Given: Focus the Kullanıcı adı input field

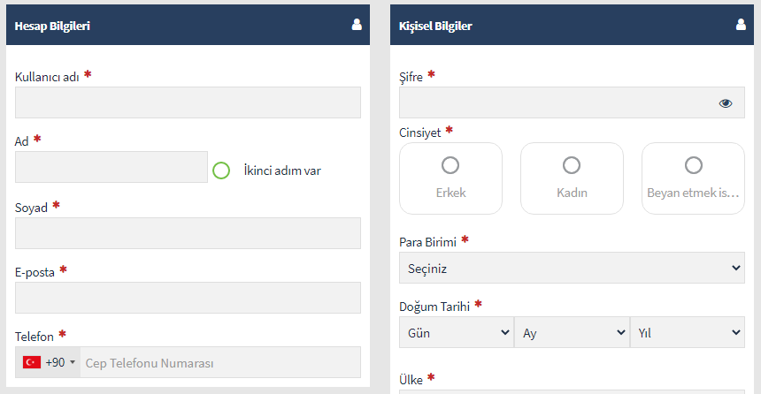Looking at the screenshot, I should click(x=188, y=102).
